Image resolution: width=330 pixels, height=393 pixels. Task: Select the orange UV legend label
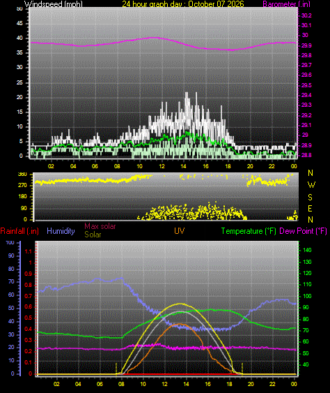pyautogui.click(x=179, y=231)
